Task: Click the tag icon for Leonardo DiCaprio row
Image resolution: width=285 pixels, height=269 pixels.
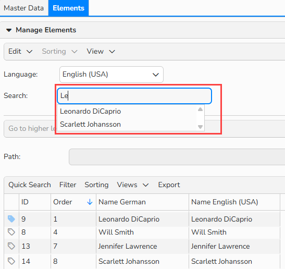Action: (11, 219)
